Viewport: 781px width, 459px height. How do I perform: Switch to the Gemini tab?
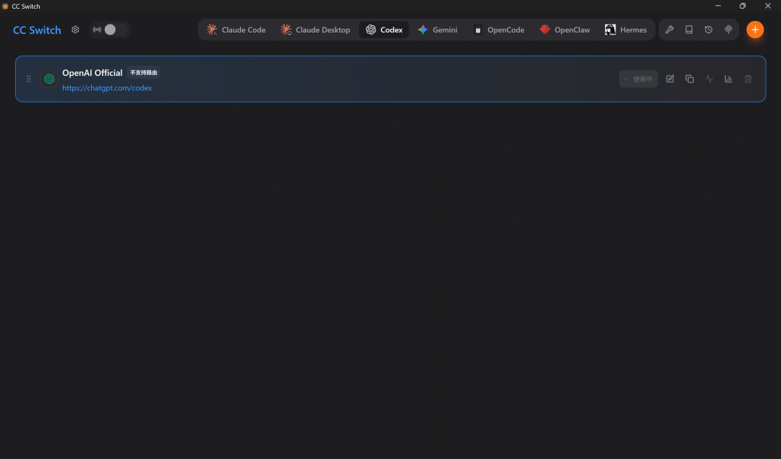click(x=438, y=30)
